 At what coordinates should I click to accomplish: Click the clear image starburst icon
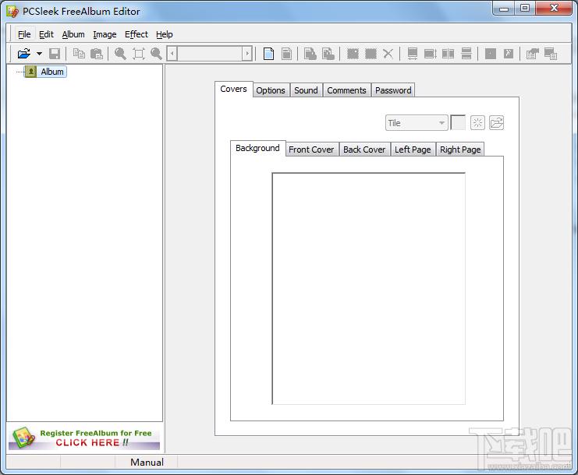[477, 123]
